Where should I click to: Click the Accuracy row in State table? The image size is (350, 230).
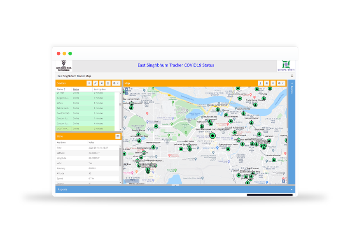pos(87,168)
